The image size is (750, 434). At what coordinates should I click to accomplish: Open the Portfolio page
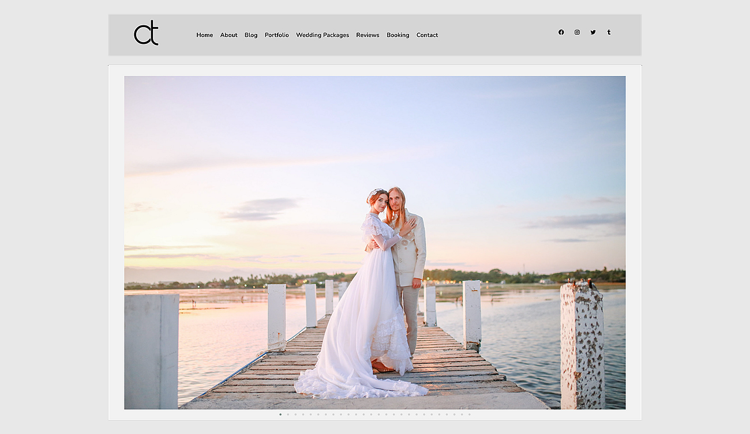tap(276, 35)
